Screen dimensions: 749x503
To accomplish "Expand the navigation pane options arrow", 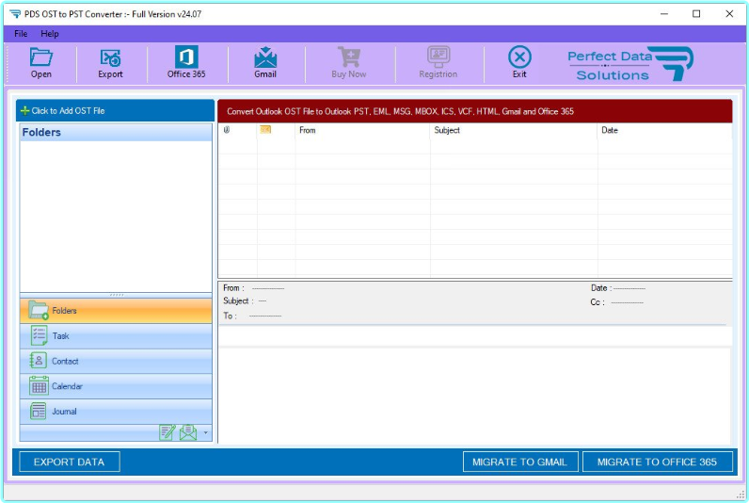I will (x=205, y=433).
